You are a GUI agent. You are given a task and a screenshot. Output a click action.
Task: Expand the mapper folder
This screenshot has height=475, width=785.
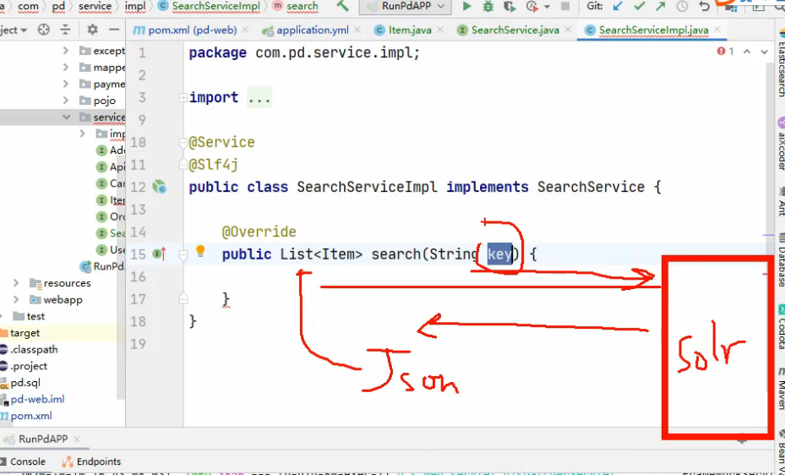[66, 67]
